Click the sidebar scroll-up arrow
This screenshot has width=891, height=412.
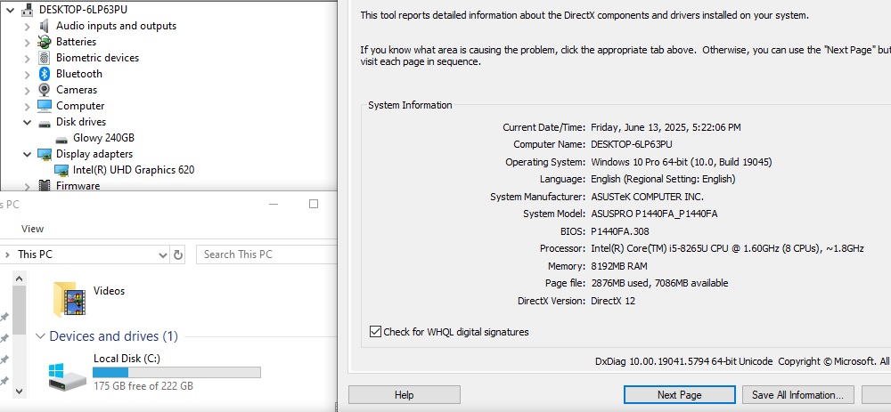(x=19, y=279)
